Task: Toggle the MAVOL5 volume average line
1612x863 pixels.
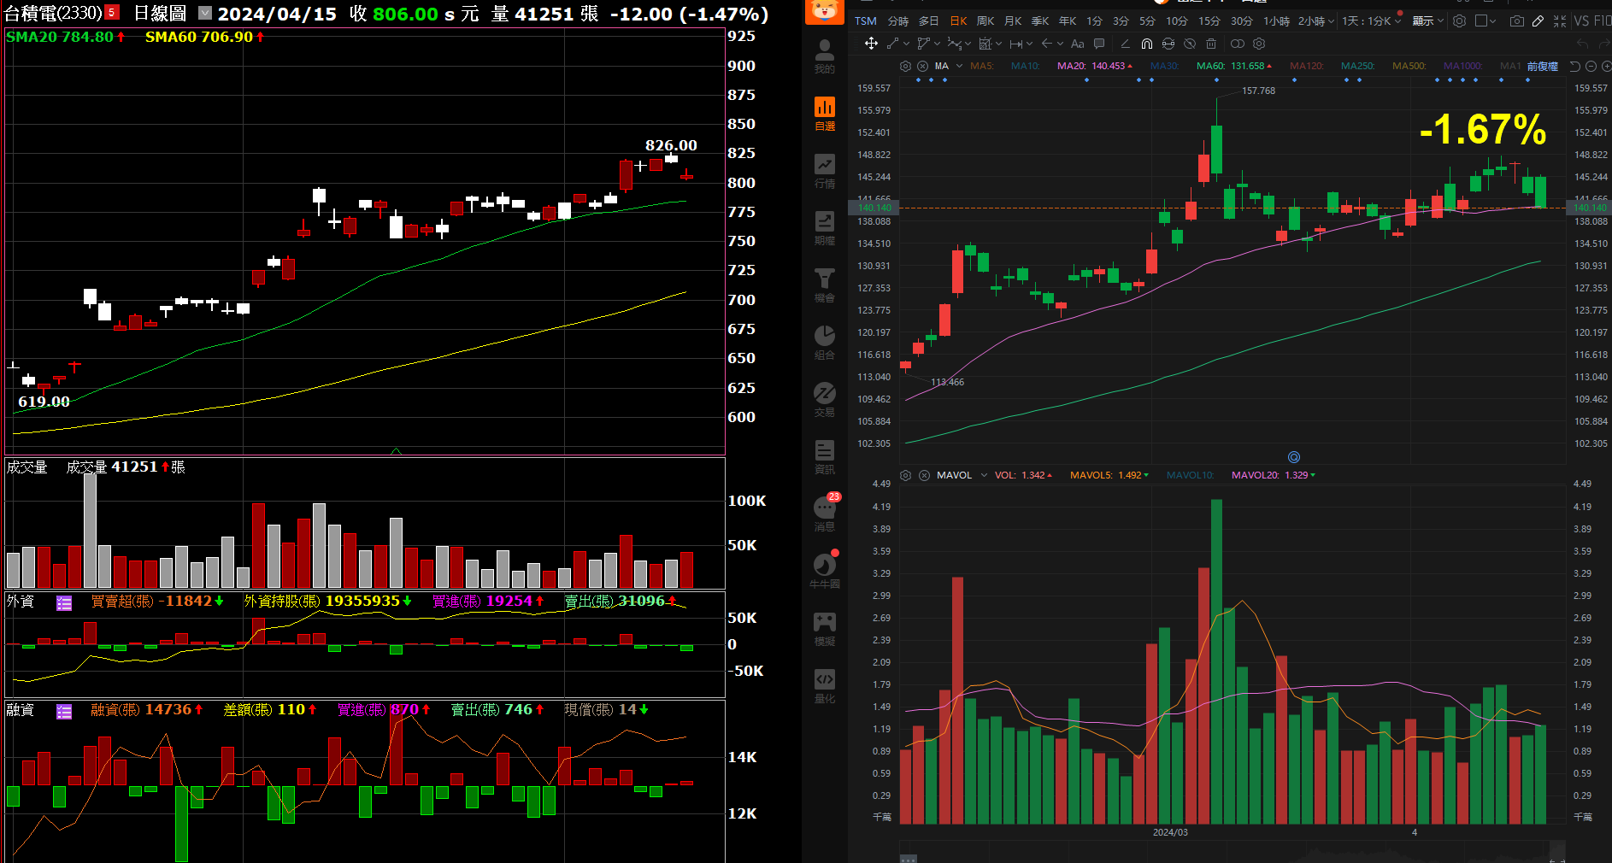Action: [1109, 475]
